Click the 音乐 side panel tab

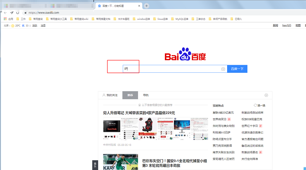pyautogui.click(x=95, y=165)
